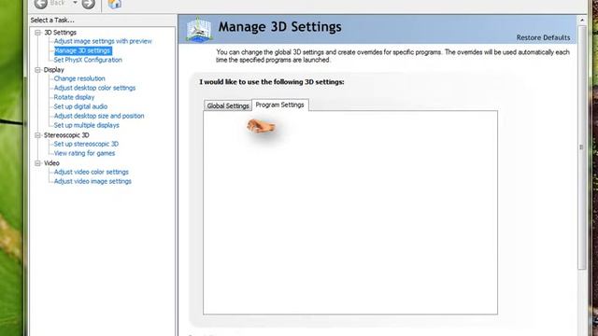Click the Video category label
598x336 pixels.
(x=51, y=163)
